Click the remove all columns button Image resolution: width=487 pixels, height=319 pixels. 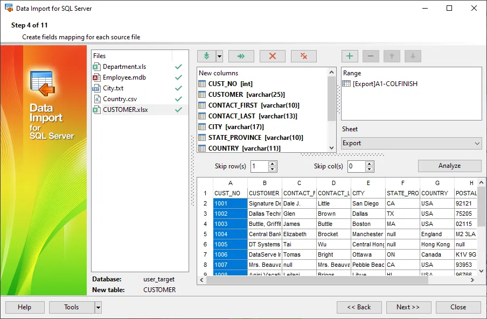click(304, 56)
